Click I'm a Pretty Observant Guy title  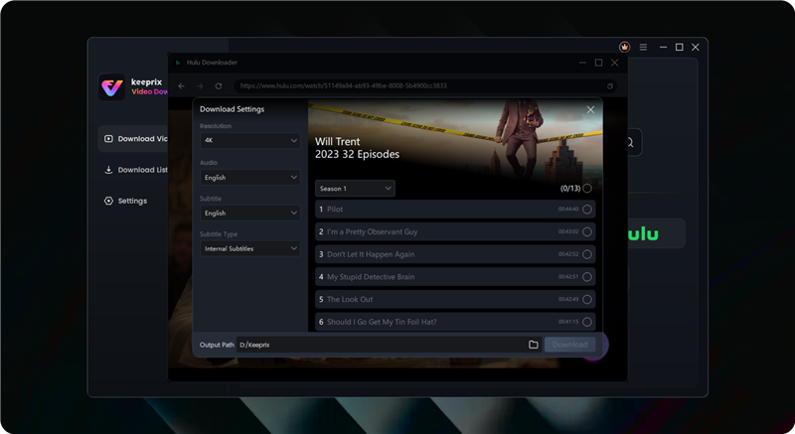coord(372,231)
